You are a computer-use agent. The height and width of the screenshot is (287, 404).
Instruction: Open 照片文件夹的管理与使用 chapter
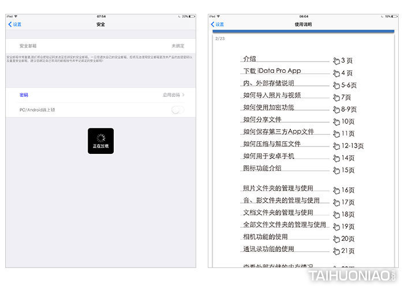[x=278, y=188]
